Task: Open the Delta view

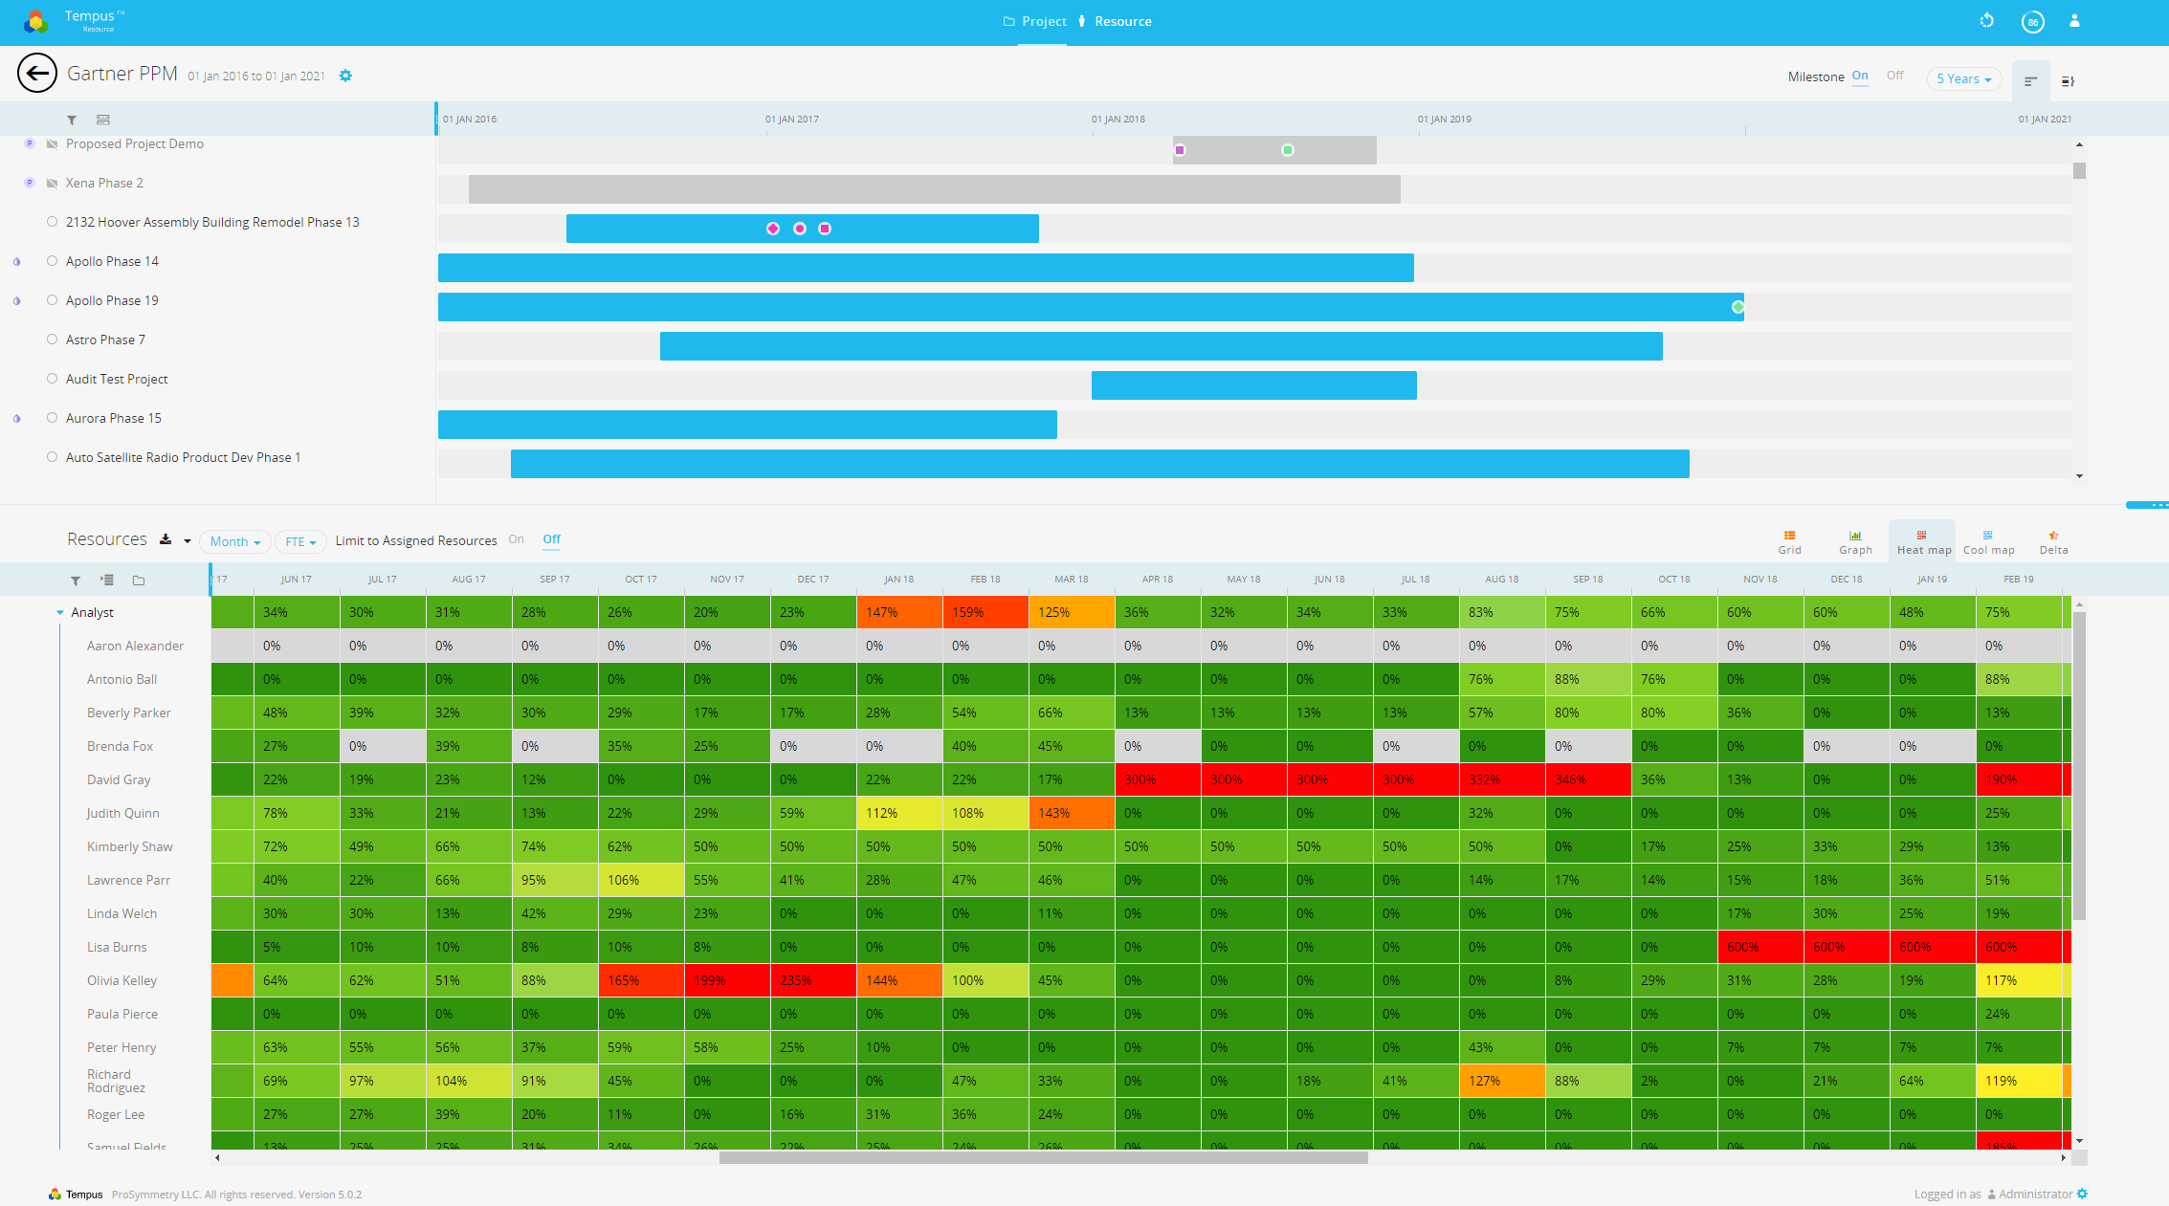Action: (2053, 540)
